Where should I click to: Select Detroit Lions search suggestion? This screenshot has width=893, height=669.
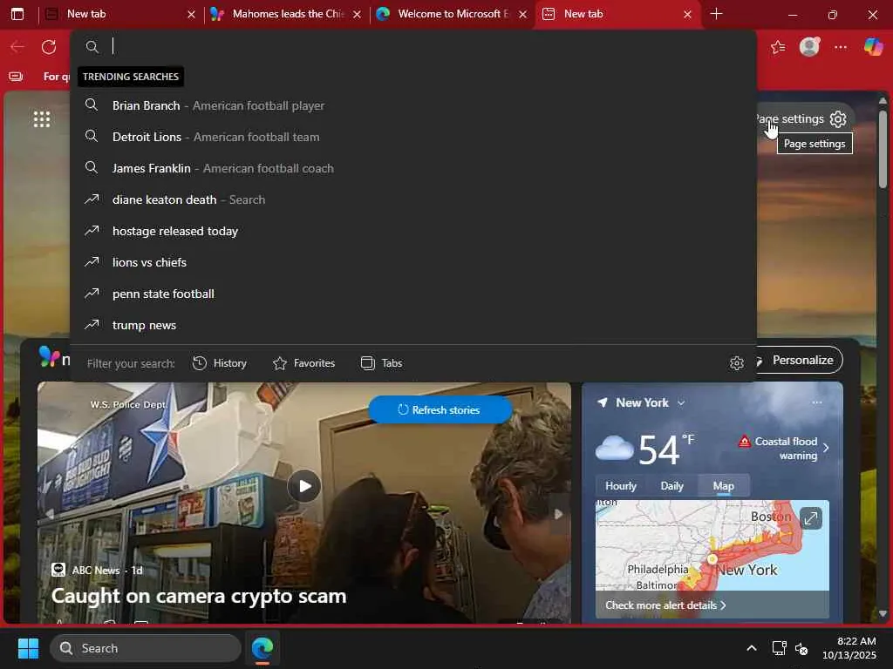414,137
